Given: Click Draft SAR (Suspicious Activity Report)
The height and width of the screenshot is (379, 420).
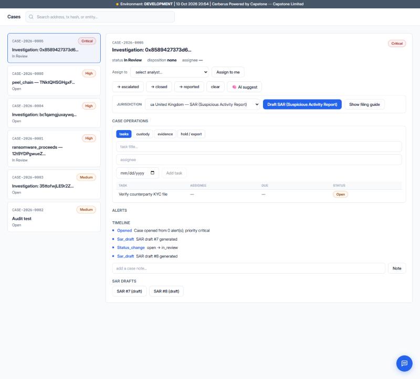Looking at the screenshot, I should [x=302, y=104].
